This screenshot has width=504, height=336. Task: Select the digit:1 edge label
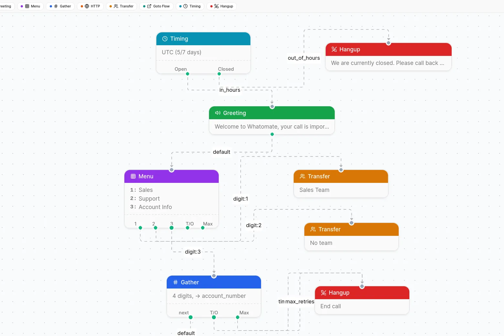[241, 199]
